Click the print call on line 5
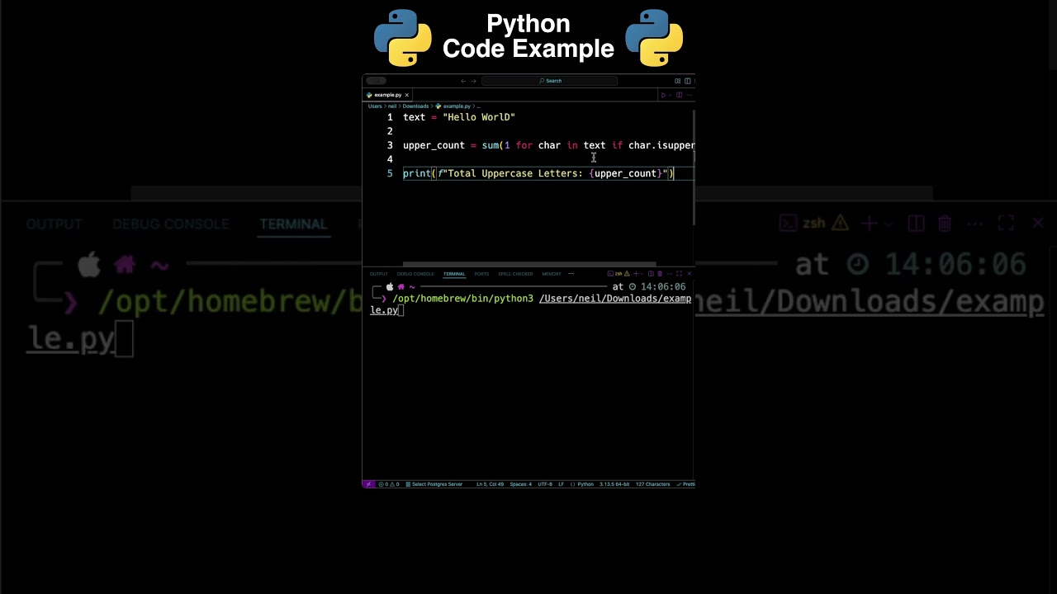The image size is (1057, 594). (417, 173)
